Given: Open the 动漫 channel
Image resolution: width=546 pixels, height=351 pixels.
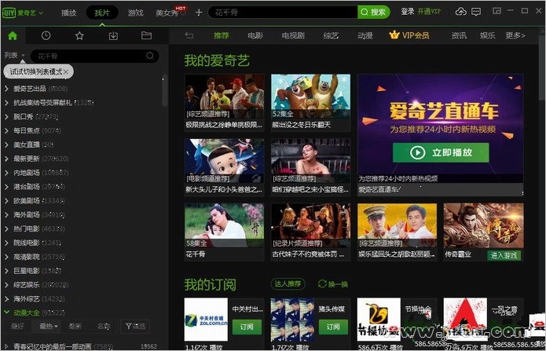Looking at the screenshot, I should point(365,35).
